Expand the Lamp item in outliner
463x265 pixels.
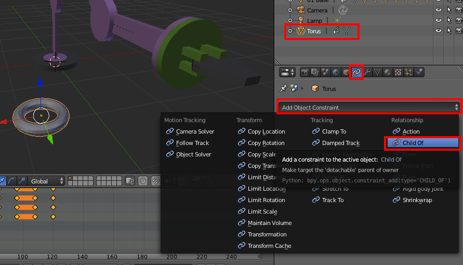(x=290, y=21)
